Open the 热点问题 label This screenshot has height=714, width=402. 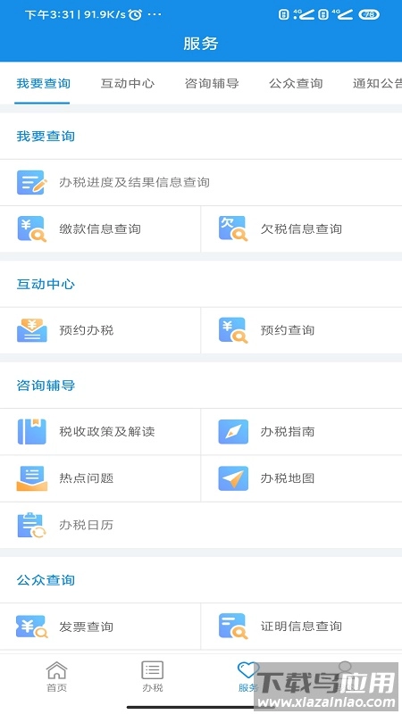[x=86, y=478]
